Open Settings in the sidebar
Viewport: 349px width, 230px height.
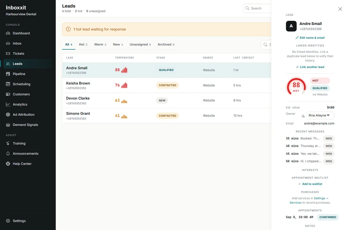pos(28,221)
